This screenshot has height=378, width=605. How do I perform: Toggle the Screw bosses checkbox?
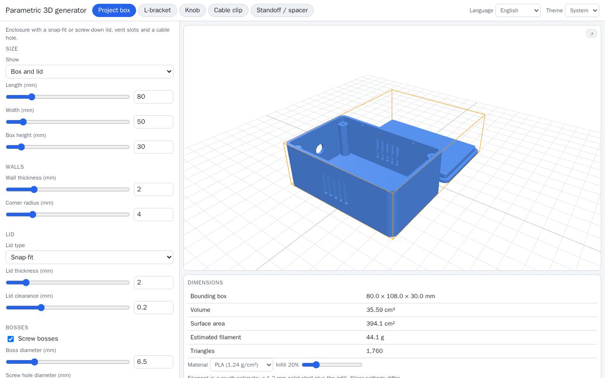[x=10, y=339]
